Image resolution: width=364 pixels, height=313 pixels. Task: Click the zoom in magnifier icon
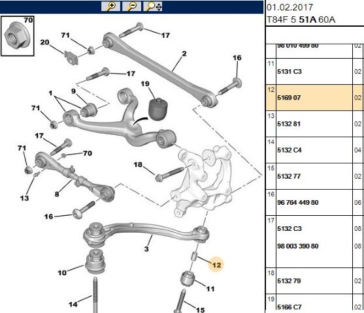110,7
